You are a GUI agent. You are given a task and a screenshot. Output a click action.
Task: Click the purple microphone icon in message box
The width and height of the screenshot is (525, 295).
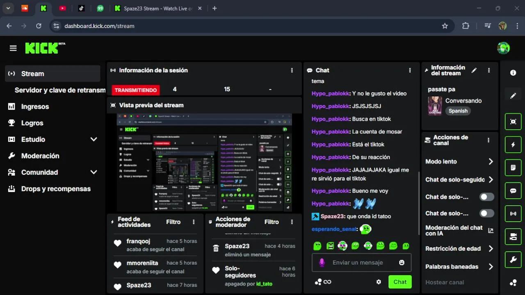[x=322, y=262]
